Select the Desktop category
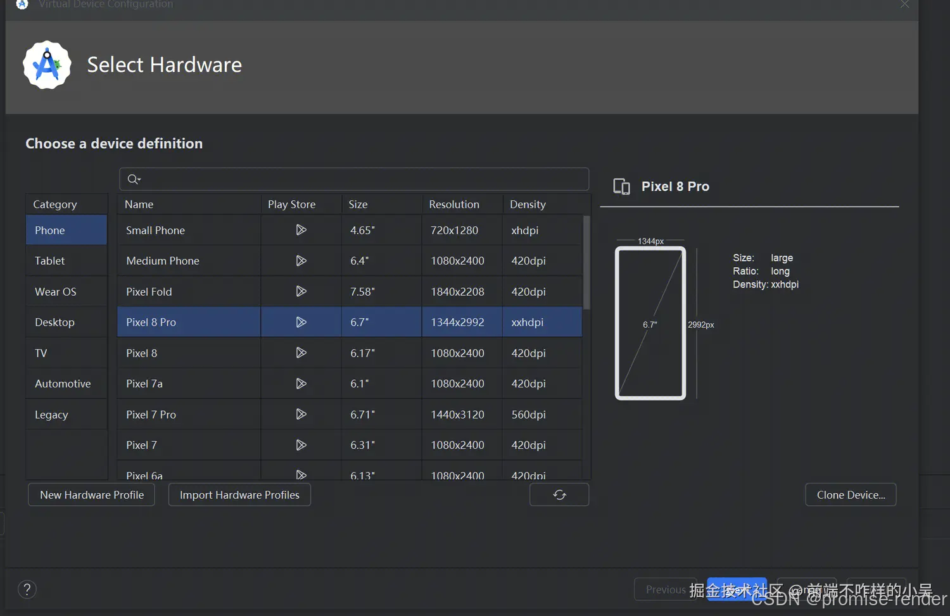The height and width of the screenshot is (616, 950). [66, 322]
